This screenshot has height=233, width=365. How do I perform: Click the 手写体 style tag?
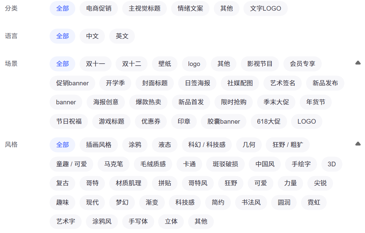click(138, 221)
